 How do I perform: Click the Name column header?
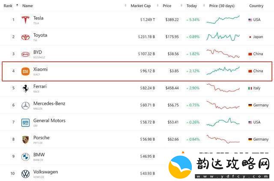click(x=27, y=6)
